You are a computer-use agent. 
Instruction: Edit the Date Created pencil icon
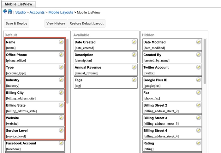coord(134,42)
